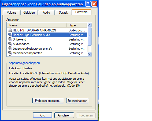Click the Locatie 65535 text line
Screen dimensions: 152x121
pos(49,73)
